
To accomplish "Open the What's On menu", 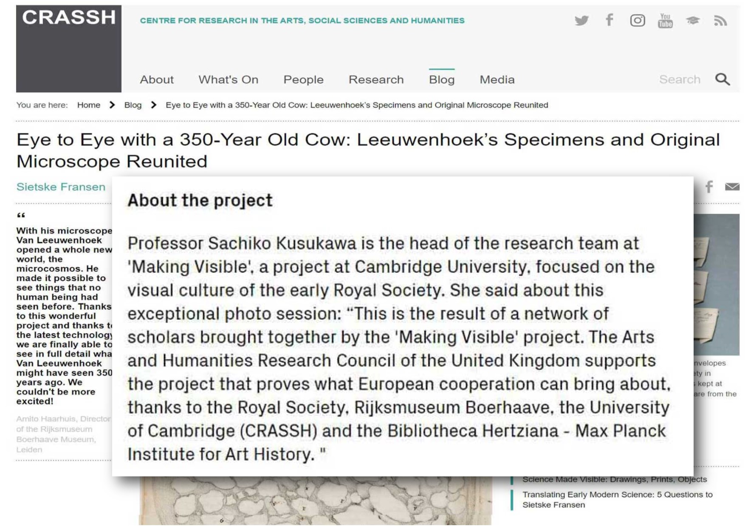I will [229, 79].
